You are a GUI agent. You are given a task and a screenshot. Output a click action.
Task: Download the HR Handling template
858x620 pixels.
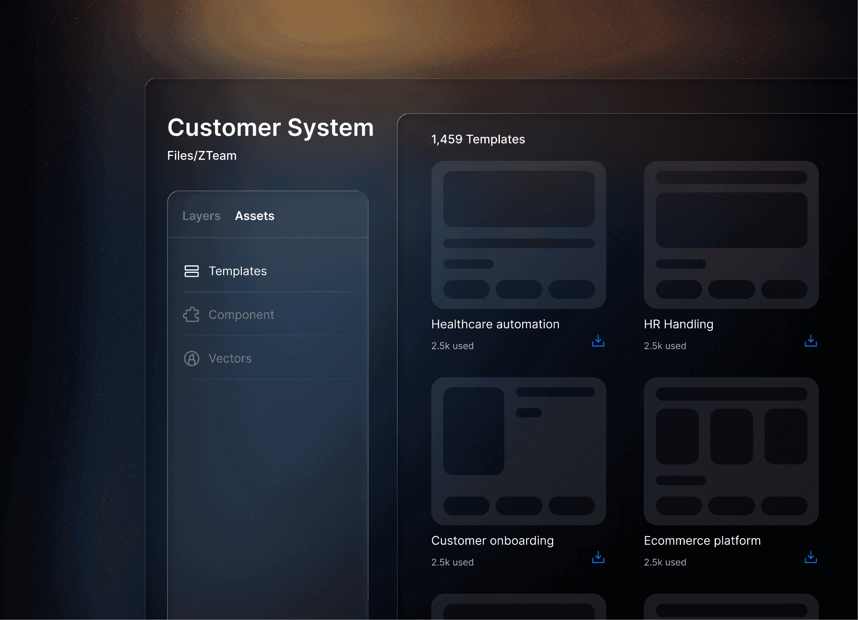(810, 341)
